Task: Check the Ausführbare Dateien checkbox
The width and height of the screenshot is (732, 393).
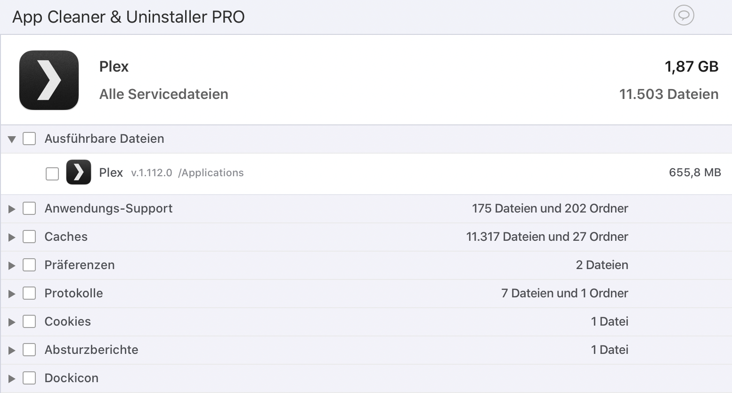Action: click(x=29, y=139)
